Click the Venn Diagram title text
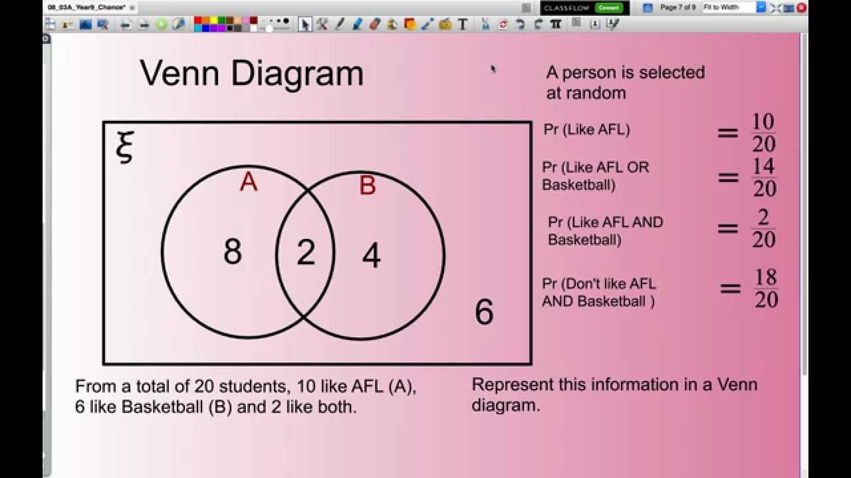The height and width of the screenshot is (478, 851). (251, 73)
